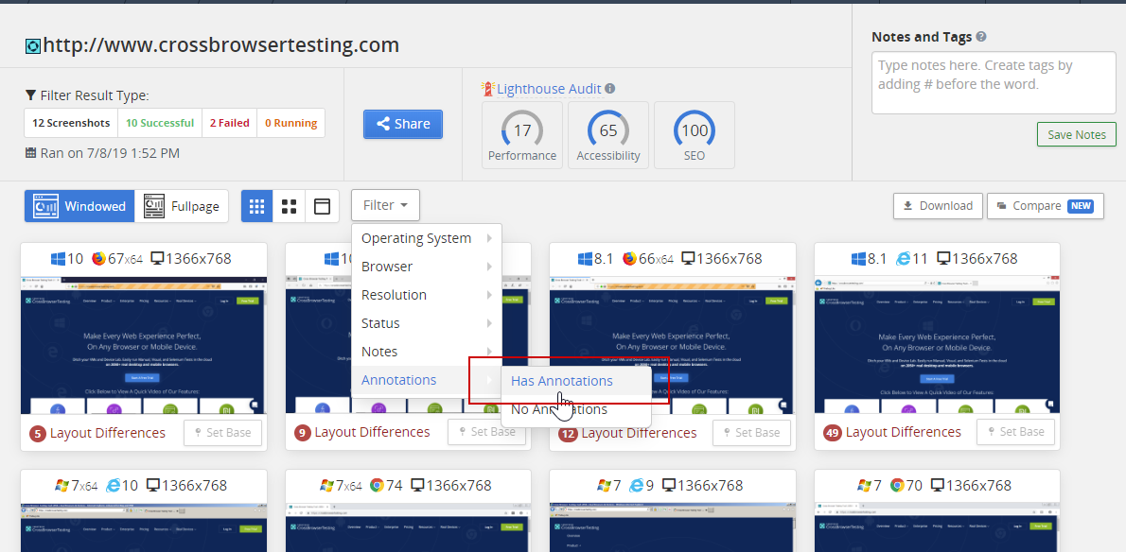Screen dimensions: 1126x552
Task: Expand the Notes filter submenu
Action: tap(427, 352)
